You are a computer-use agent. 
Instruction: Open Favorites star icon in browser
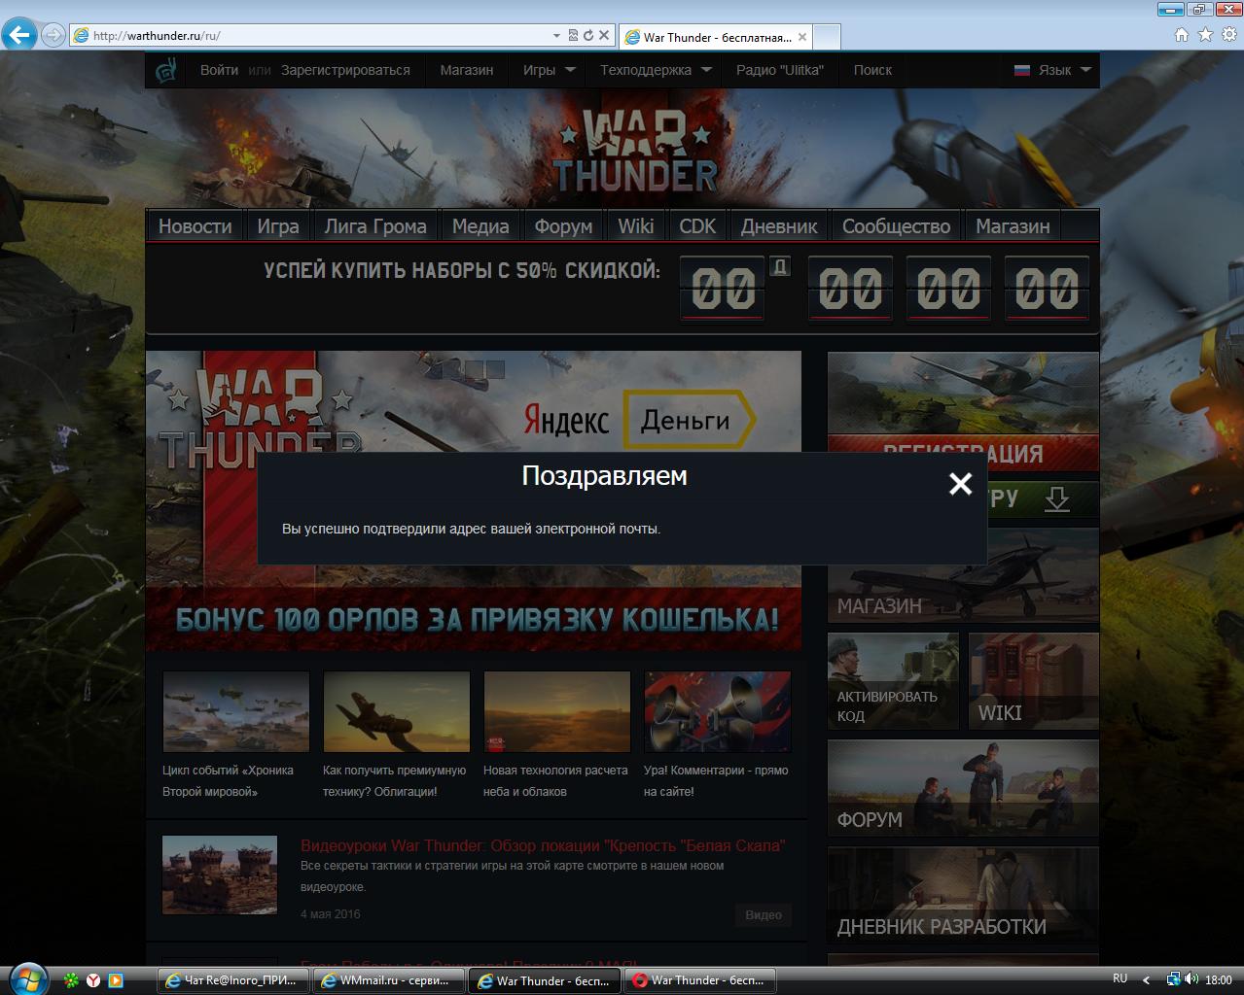click(1205, 35)
